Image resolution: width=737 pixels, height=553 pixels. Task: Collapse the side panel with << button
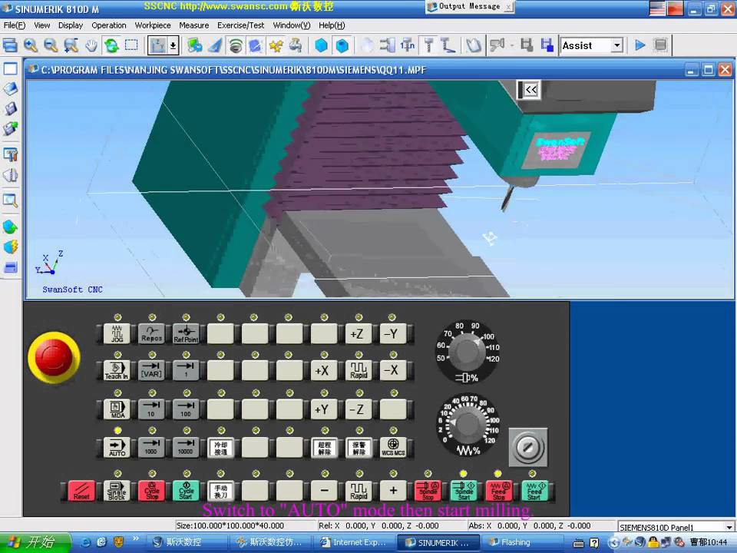click(530, 90)
